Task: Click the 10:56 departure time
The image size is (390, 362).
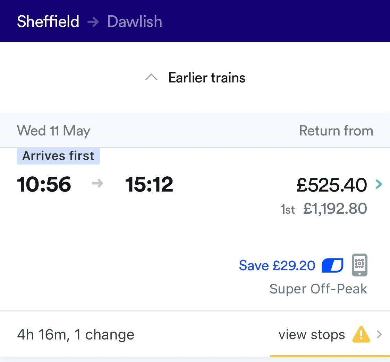Action: tap(44, 184)
